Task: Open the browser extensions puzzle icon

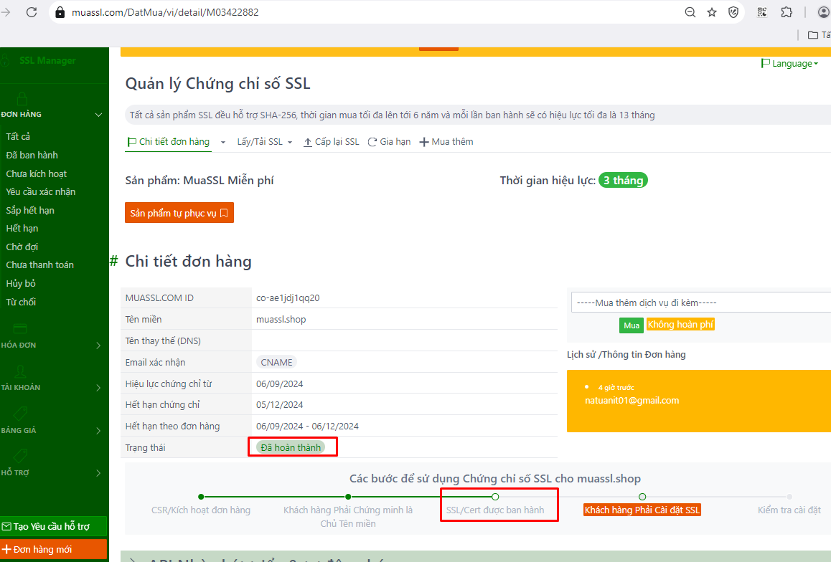Action: 787,12
